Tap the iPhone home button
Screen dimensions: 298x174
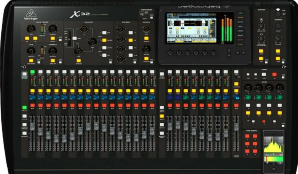274,169
